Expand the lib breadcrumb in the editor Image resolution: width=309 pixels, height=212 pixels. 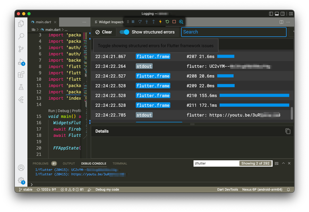(x=33, y=30)
